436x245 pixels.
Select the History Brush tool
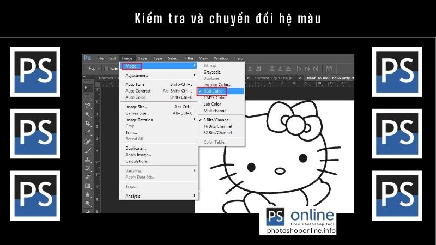pos(88,168)
